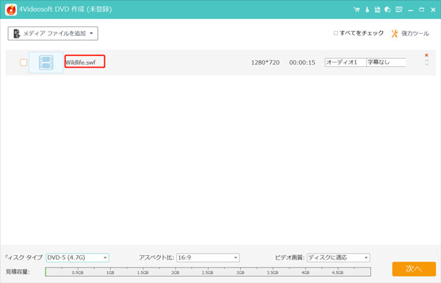441x283 pixels.
Task: Open the ディスクに適応 video quality dropdown
Action: [338, 257]
